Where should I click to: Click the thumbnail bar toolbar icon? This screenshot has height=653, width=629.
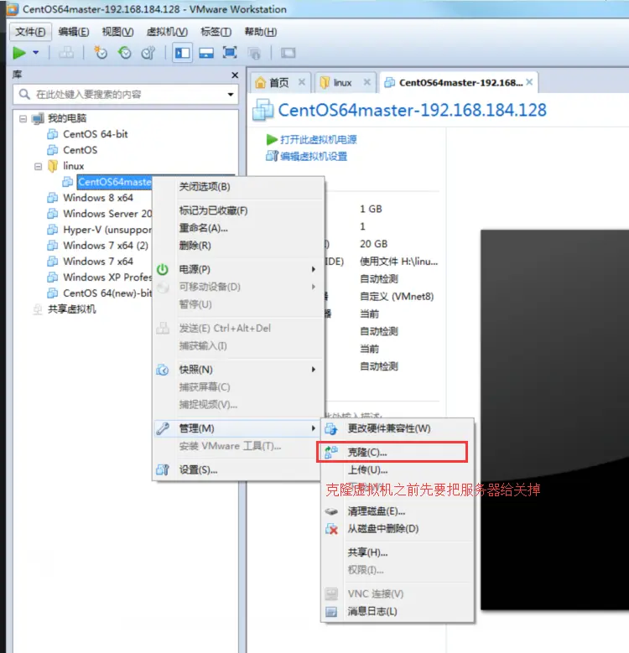(206, 53)
